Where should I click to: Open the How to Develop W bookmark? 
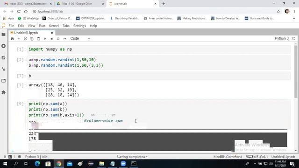click(x=226, y=19)
